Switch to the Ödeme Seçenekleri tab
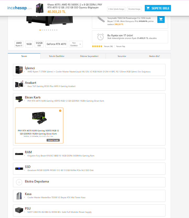 89,56
